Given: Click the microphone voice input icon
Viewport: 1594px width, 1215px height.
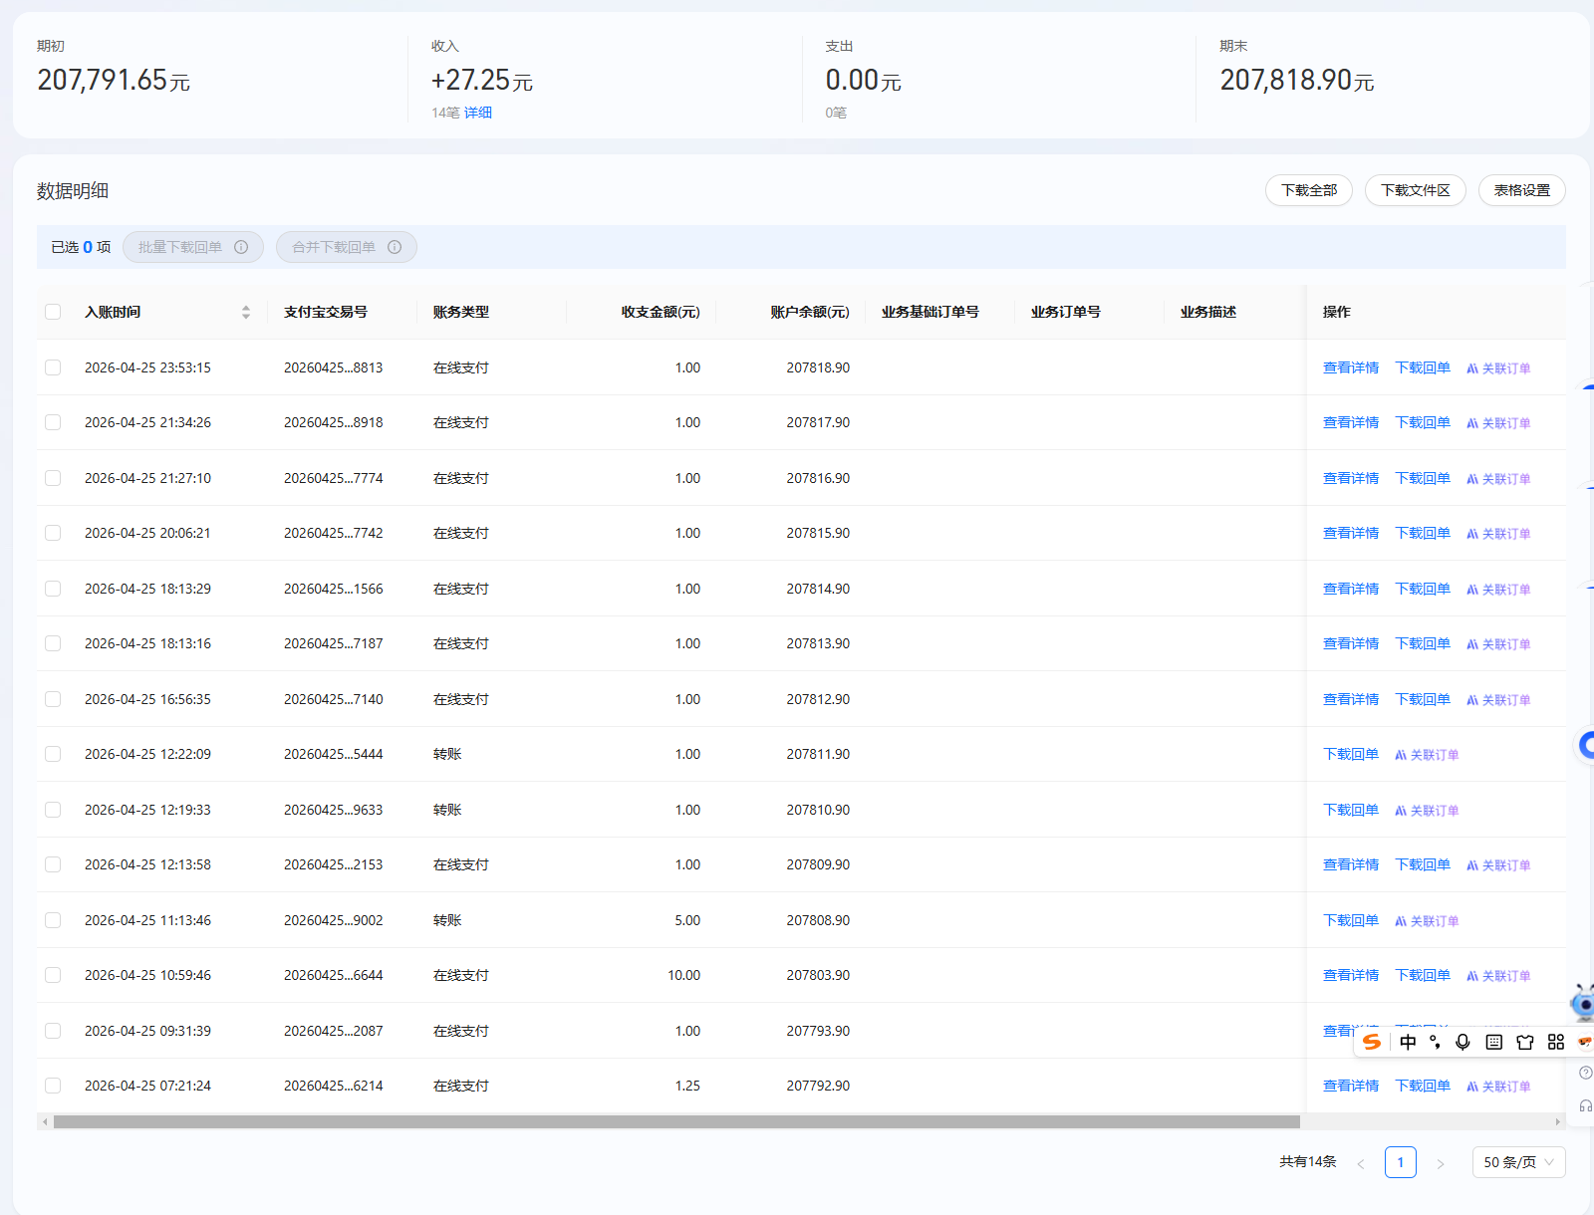Looking at the screenshot, I should [x=1462, y=1042].
